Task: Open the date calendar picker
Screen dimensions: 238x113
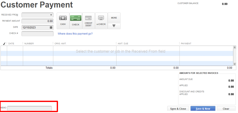Action: pos(51,28)
